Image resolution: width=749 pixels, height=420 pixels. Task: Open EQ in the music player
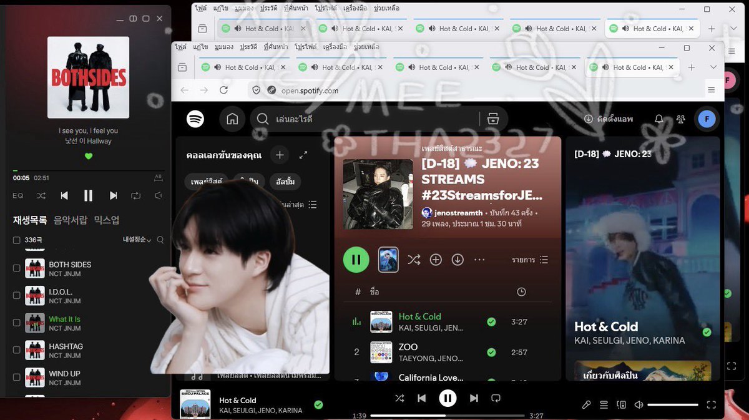(x=18, y=195)
